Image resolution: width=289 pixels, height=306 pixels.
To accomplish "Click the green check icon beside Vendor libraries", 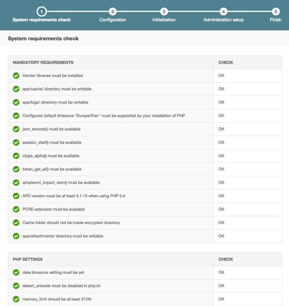I will click(16, 76).
